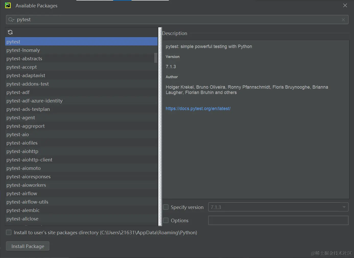Select pytest-Inomaly in the list
354x258 pixels.
click(x=81, y=50)
